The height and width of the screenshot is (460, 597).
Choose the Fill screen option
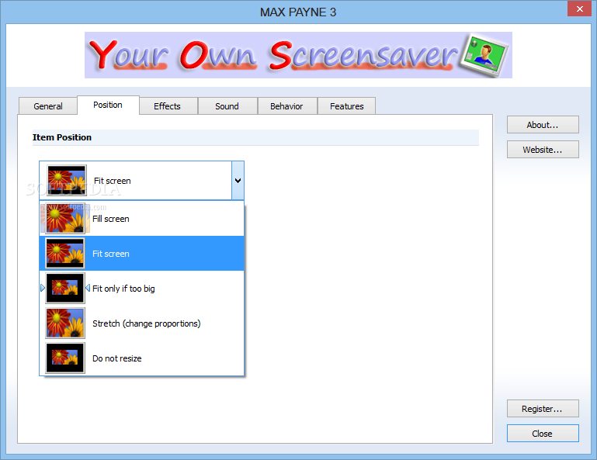[141, 219]
